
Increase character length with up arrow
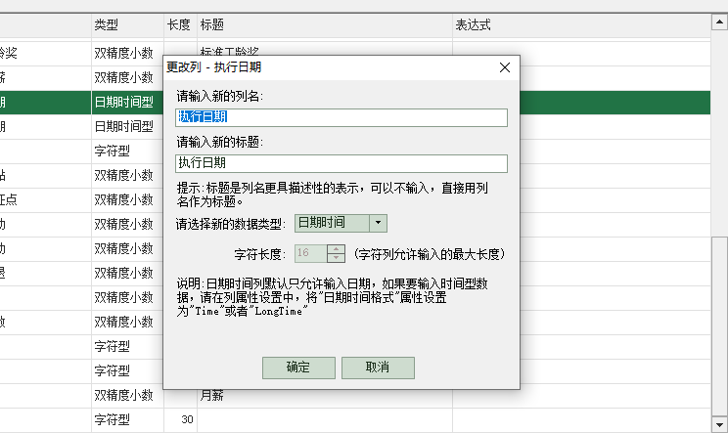pos(337,248)
